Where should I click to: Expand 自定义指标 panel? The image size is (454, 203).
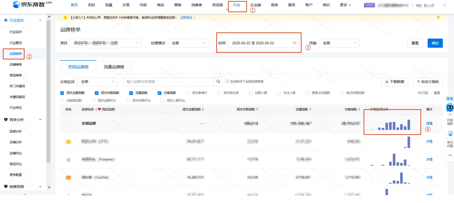[x=428, y=82]
